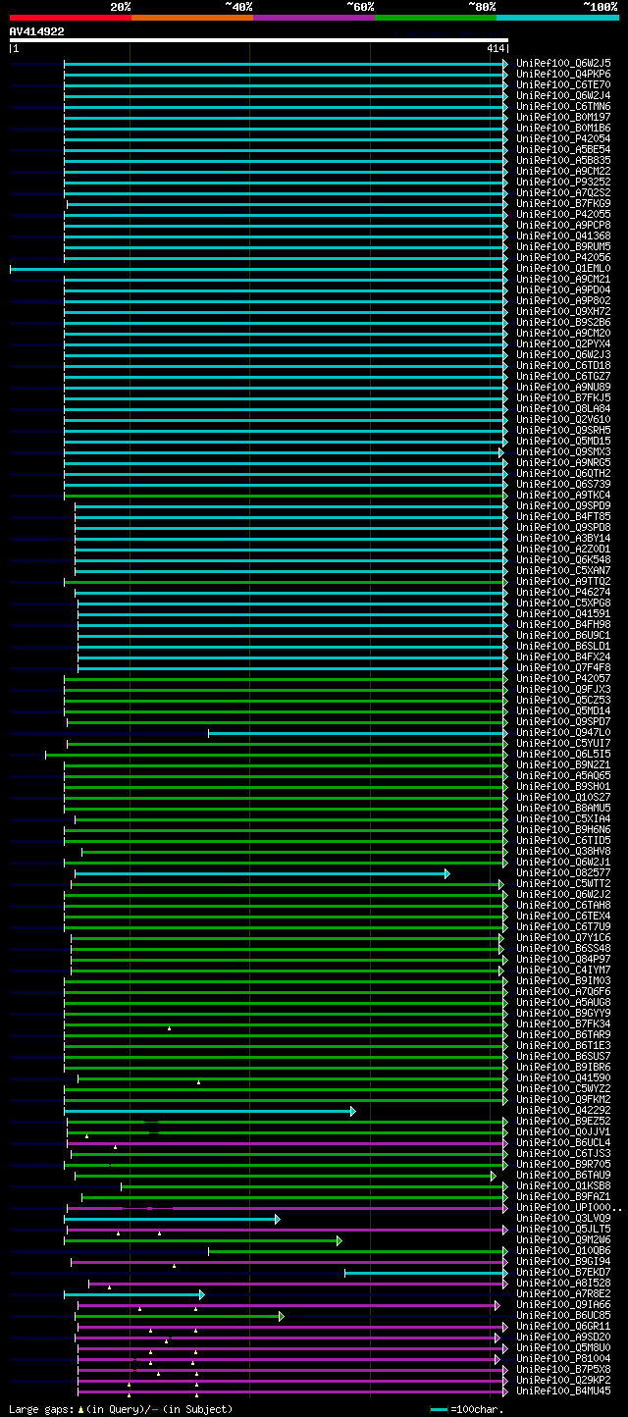
Task: Click the green ~80% identity legend segment
Action: pyautogui.click(x=436, y=17)
